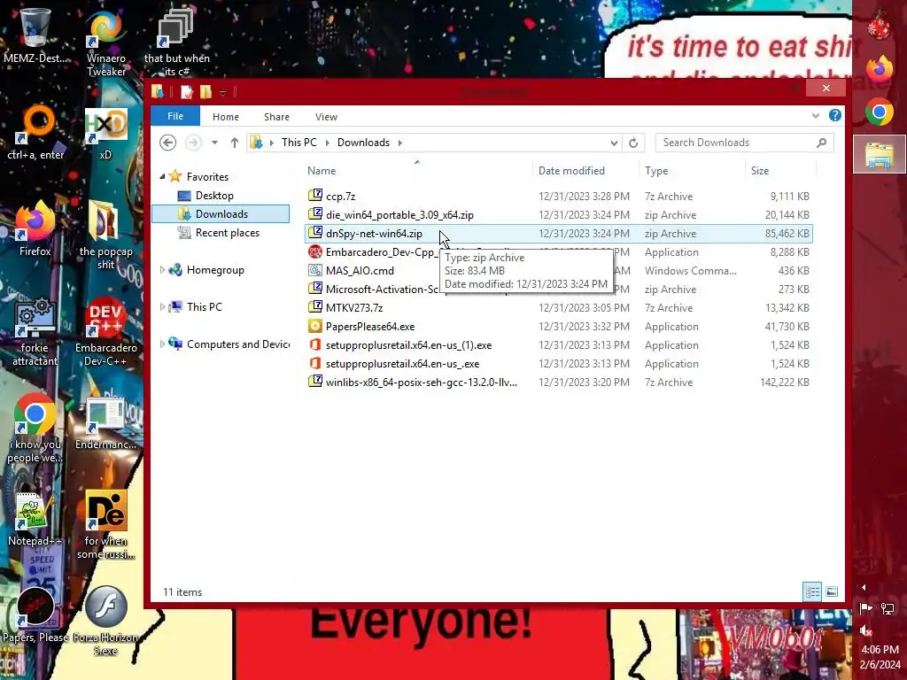Switch to the Share ribbon tab
The image size is (907, 680).
(x=276, y=117)
